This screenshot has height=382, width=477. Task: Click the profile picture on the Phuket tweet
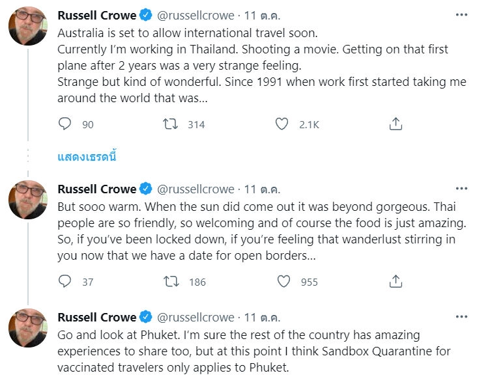pyautogui.click(x=27, y=328)
